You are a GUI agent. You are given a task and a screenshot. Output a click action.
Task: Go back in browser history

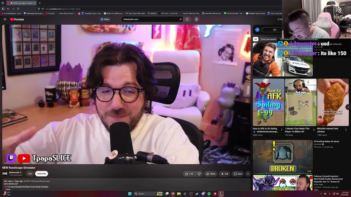(x=8, y=9)
